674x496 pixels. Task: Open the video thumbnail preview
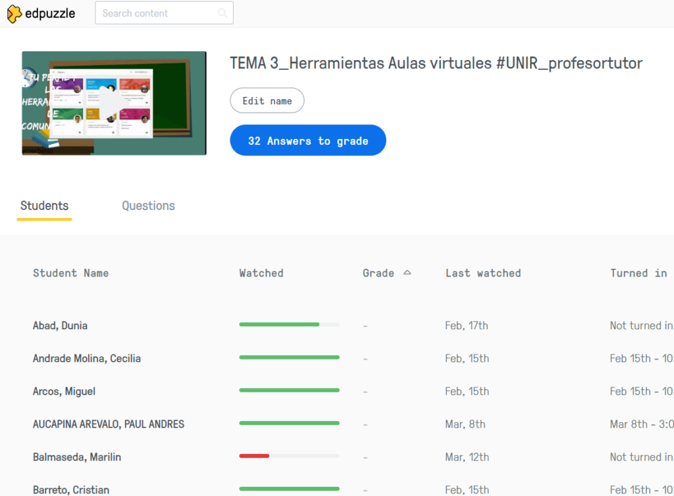(114, 103)
